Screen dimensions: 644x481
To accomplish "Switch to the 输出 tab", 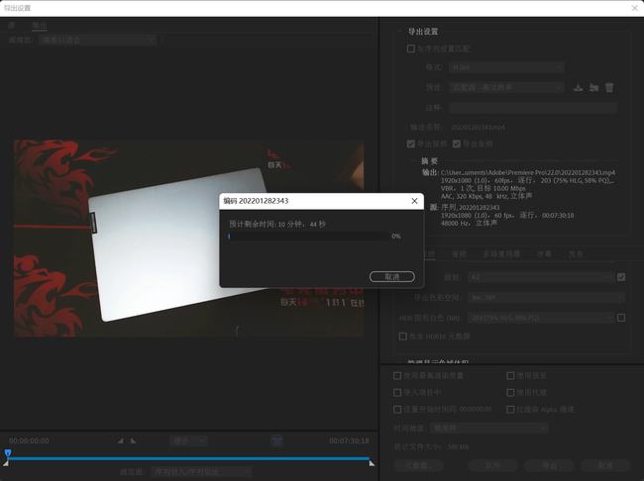I will (39, 24).
